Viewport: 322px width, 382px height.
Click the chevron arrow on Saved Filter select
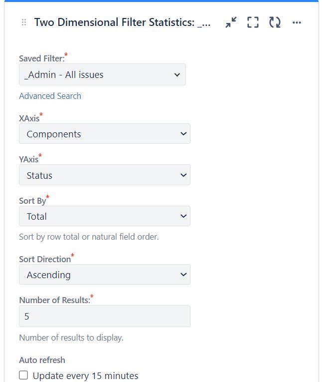point(177,75)
